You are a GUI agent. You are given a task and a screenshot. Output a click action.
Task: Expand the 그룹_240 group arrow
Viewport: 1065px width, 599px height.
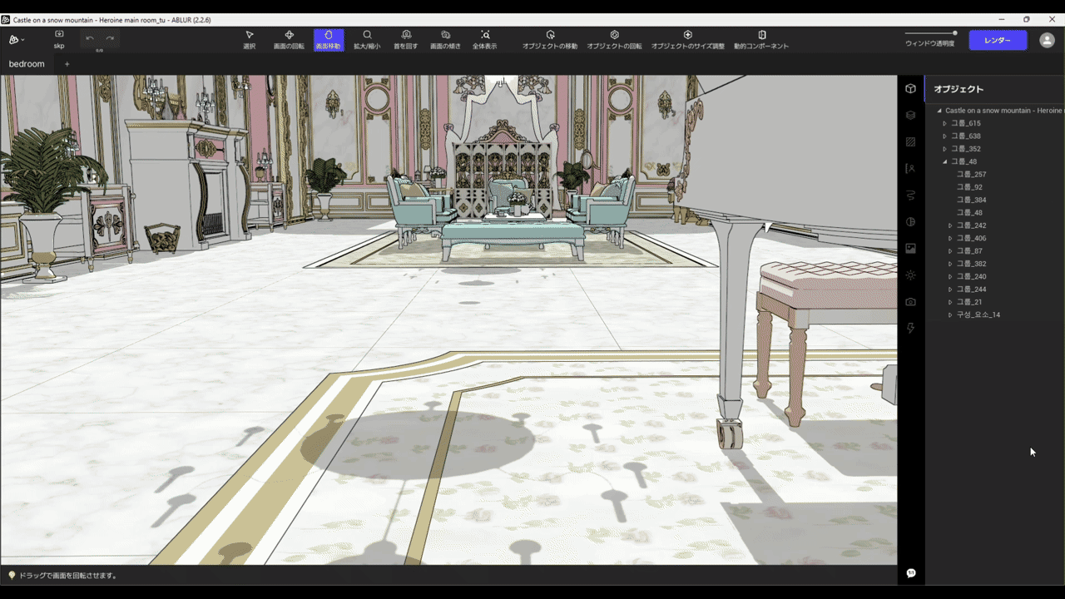click(x=951, y=276)
